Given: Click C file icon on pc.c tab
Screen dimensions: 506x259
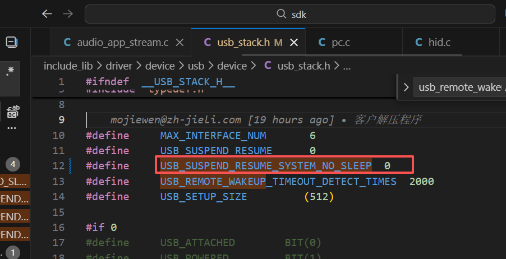Looking at the screenshot, I should [322, 42].
